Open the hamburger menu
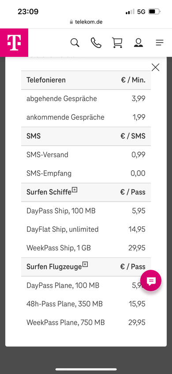172x374 pixels. coord(160,43)
